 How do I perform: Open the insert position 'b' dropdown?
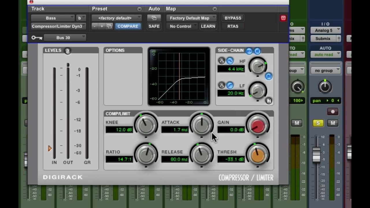coord(81,18)
